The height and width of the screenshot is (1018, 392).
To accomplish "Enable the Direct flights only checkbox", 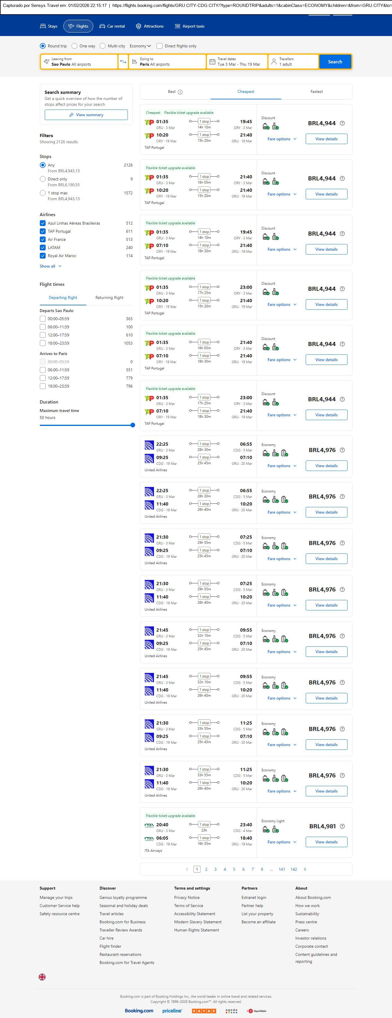I will pyautogui.click(x=160, y=46).
